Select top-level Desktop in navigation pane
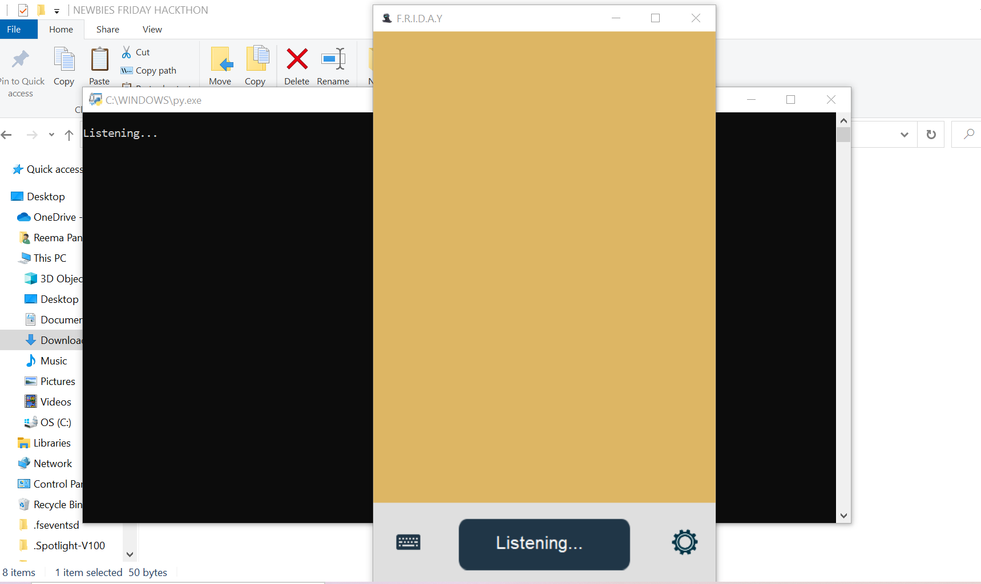The image size is (981, 584). click(x=38, y=197)
